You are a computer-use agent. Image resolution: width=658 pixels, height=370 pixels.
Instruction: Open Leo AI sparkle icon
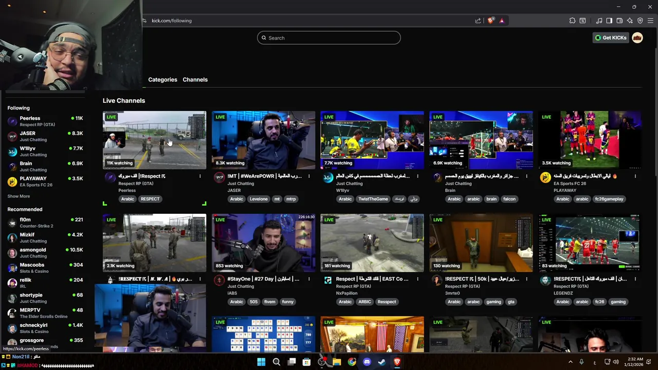click(630, 21)
